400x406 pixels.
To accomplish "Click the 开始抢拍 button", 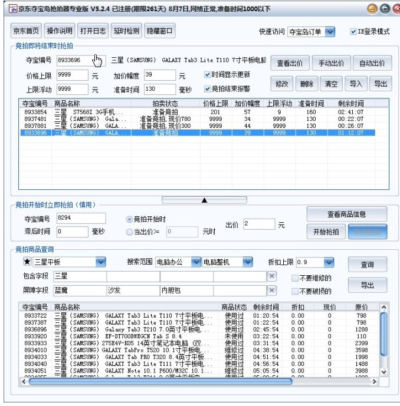I will tap(326, 232).
